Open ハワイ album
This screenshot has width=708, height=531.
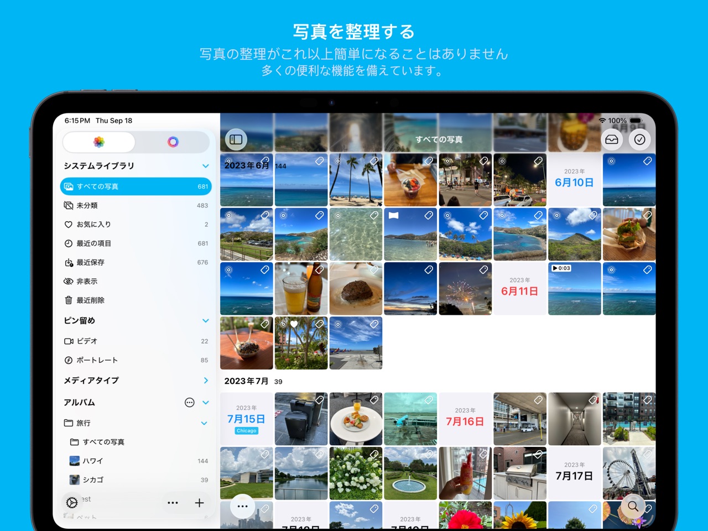pos(136,461)
